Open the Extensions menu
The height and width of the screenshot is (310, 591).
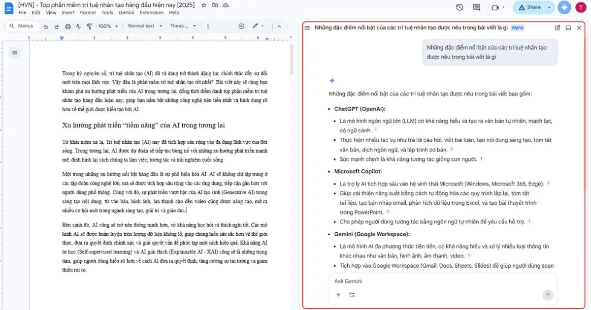coord(151,13)
